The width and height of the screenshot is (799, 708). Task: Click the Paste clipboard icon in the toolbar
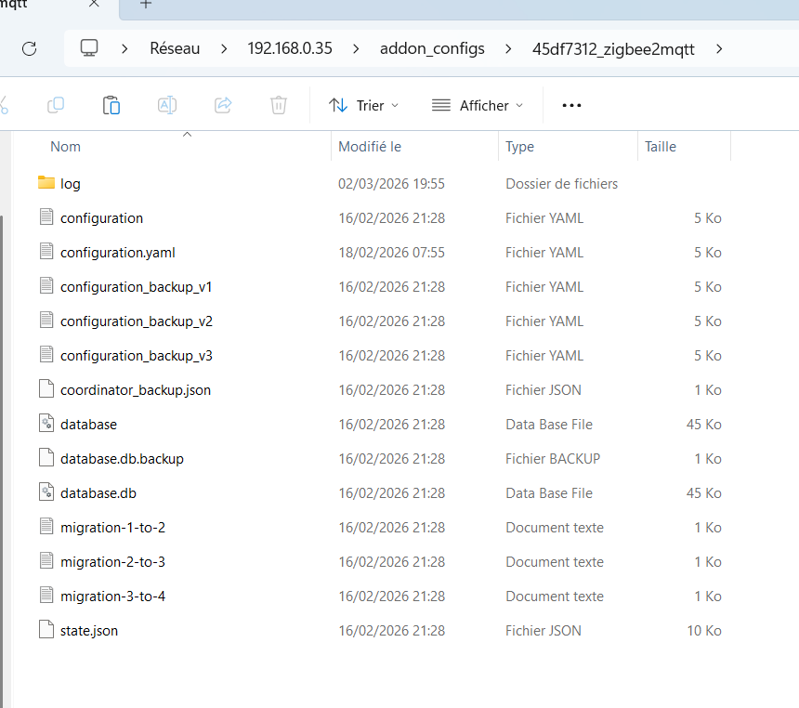click(x=111, y=105)
